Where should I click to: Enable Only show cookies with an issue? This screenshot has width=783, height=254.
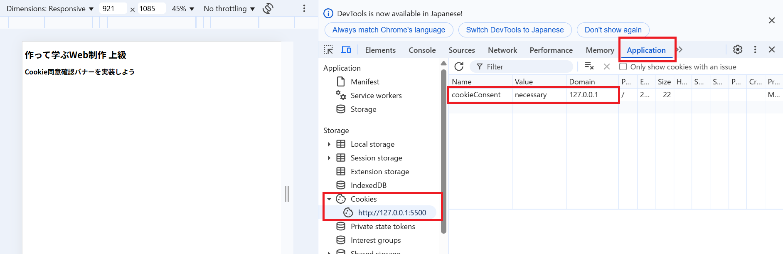[x=623, y=67]
